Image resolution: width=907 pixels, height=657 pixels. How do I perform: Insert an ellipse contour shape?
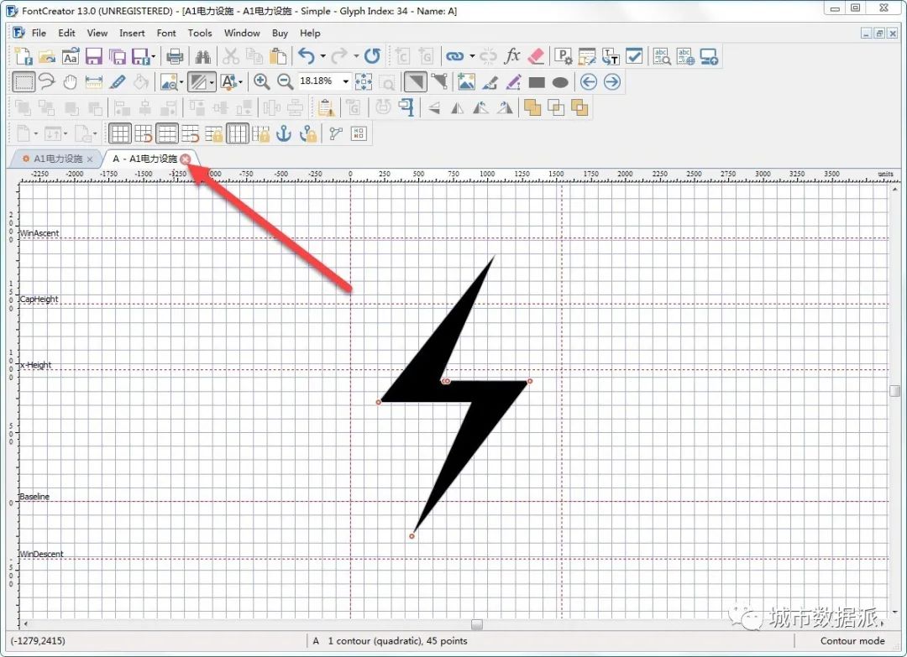coord(560,82)
